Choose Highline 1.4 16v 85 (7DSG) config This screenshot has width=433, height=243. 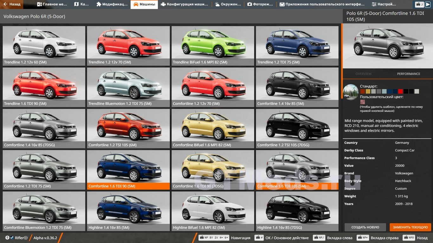pos(297,211)
